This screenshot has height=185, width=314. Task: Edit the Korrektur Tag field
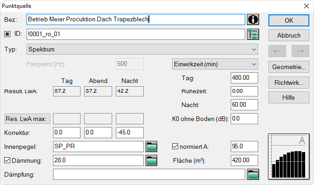[x=67, y=133]
